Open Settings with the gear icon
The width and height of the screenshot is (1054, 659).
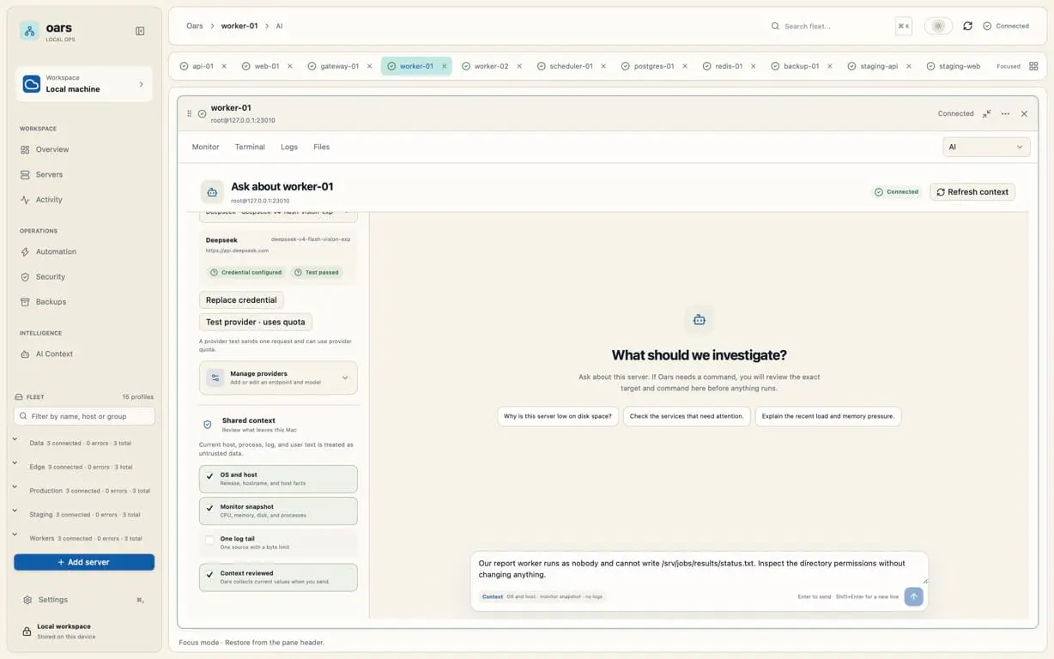pyautogui.click(x=28, y=600)
